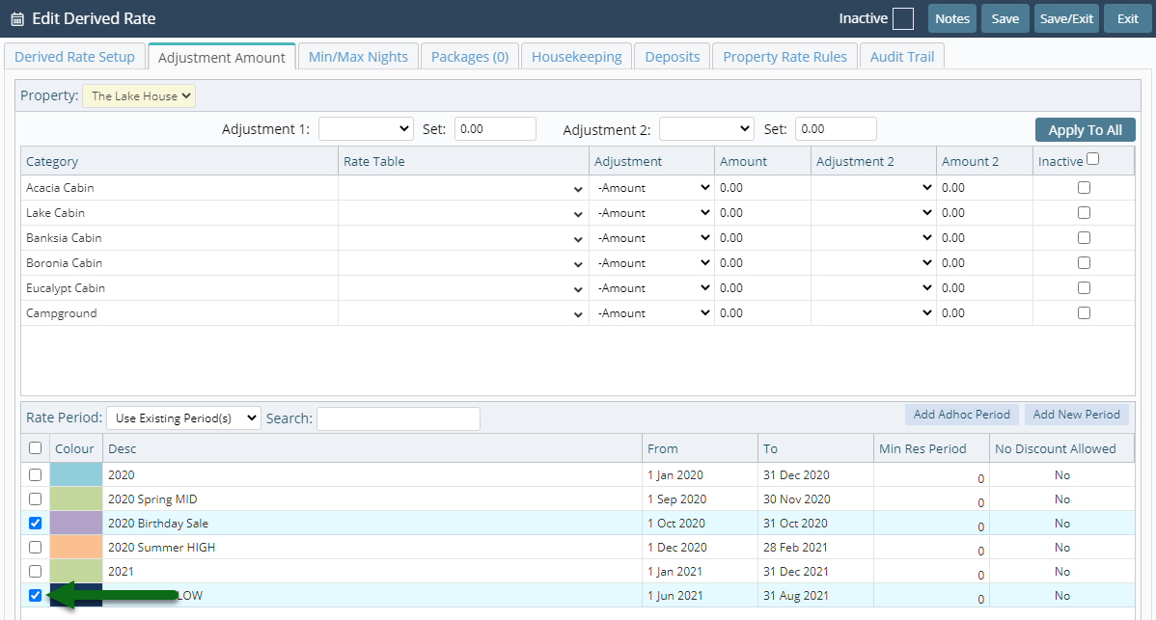Open Rate Table dropdown for Lake Cabin
This screenshot has width=1156, height=620.
[x=463, y=213]
